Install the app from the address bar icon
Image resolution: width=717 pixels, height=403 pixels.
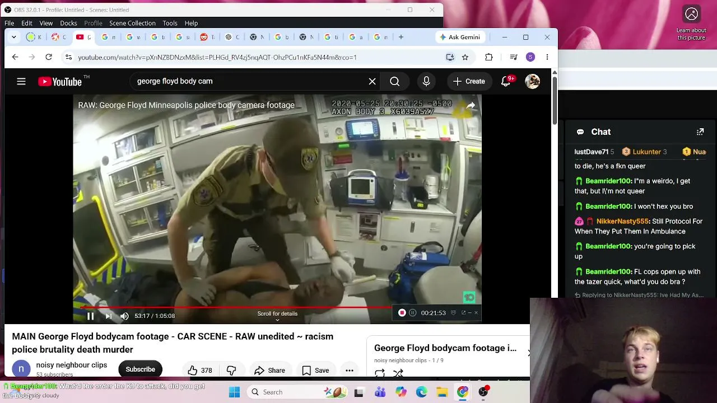[x=450, y=57]
